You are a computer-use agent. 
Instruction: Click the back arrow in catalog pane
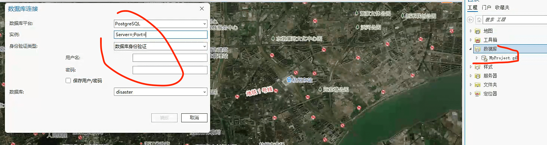(470, 20)
